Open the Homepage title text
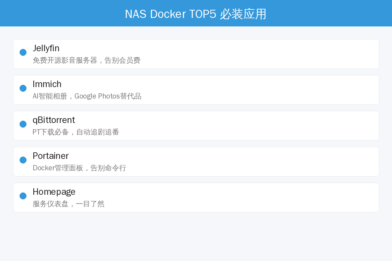 pyautogui.click(x=54, y=192)
